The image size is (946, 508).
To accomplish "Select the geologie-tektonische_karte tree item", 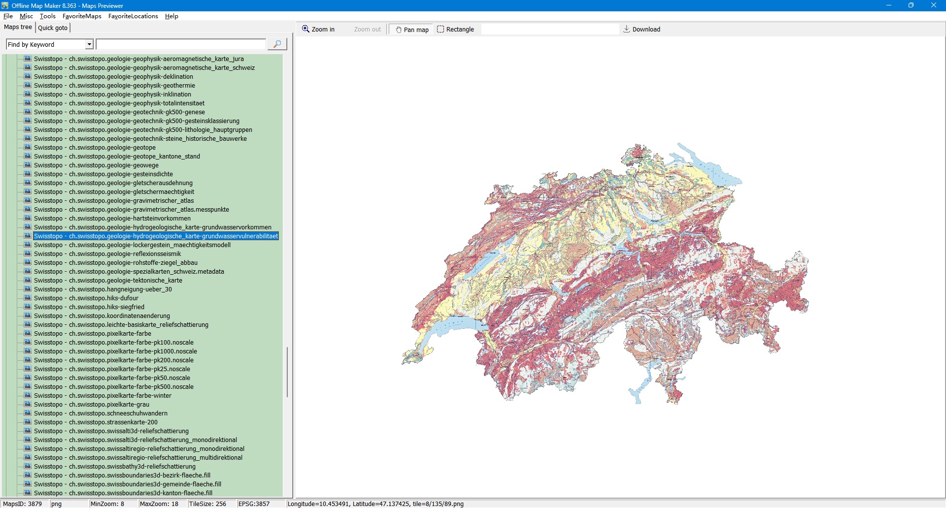I will pos(108,281).
